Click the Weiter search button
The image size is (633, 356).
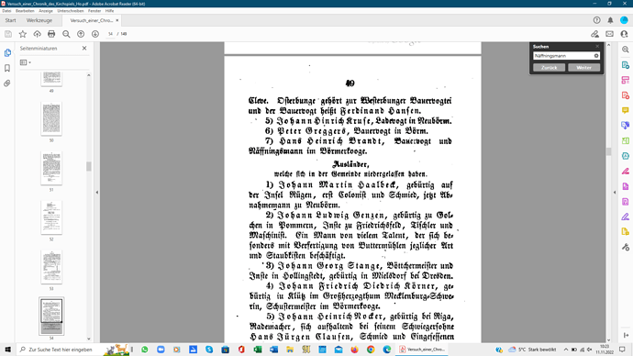583,67
